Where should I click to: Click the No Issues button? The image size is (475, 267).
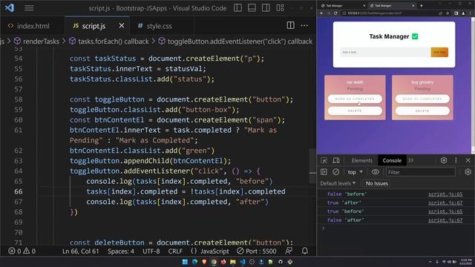tap(376, 183)
